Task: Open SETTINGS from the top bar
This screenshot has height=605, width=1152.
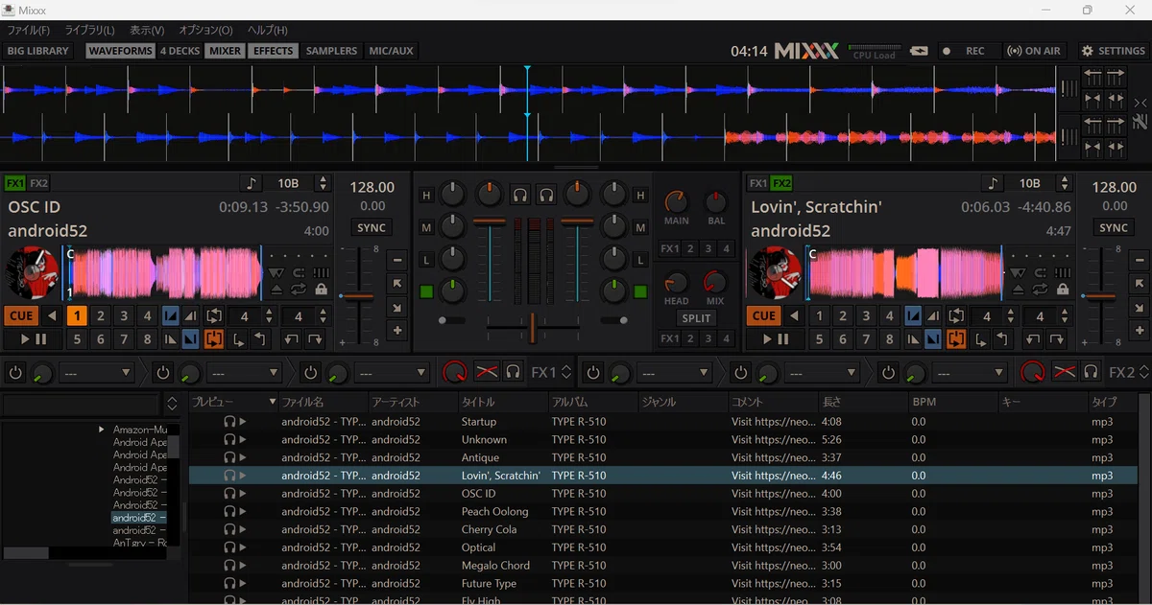Action: coord(1113,51)
